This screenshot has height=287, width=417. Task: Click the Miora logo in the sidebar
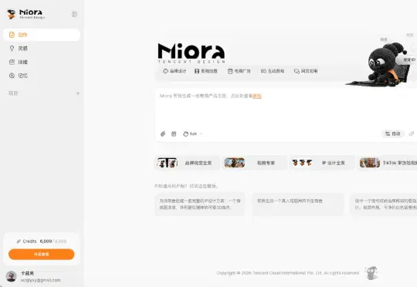coord(25,14)
